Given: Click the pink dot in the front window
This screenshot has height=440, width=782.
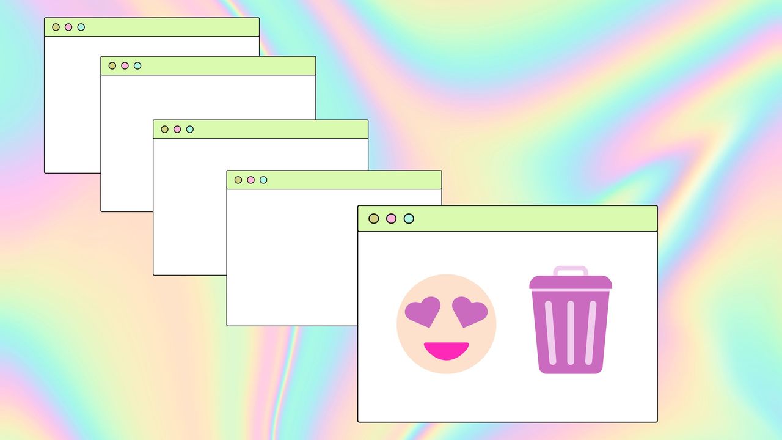Looking at the screenshot, I should (x=392, y=219).
